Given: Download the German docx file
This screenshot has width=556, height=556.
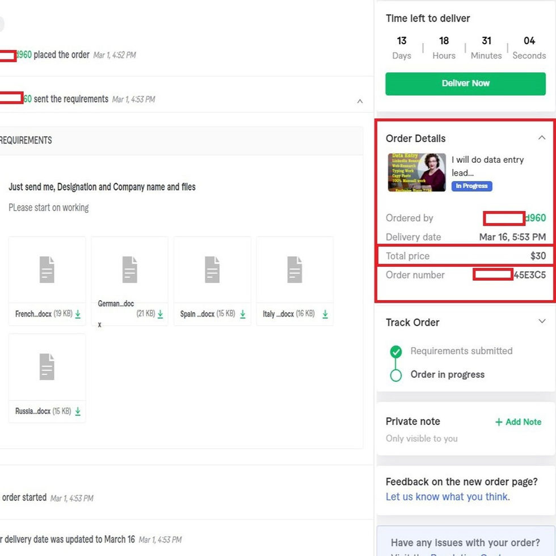Looking at the screenshot, I should coord(160,314).
